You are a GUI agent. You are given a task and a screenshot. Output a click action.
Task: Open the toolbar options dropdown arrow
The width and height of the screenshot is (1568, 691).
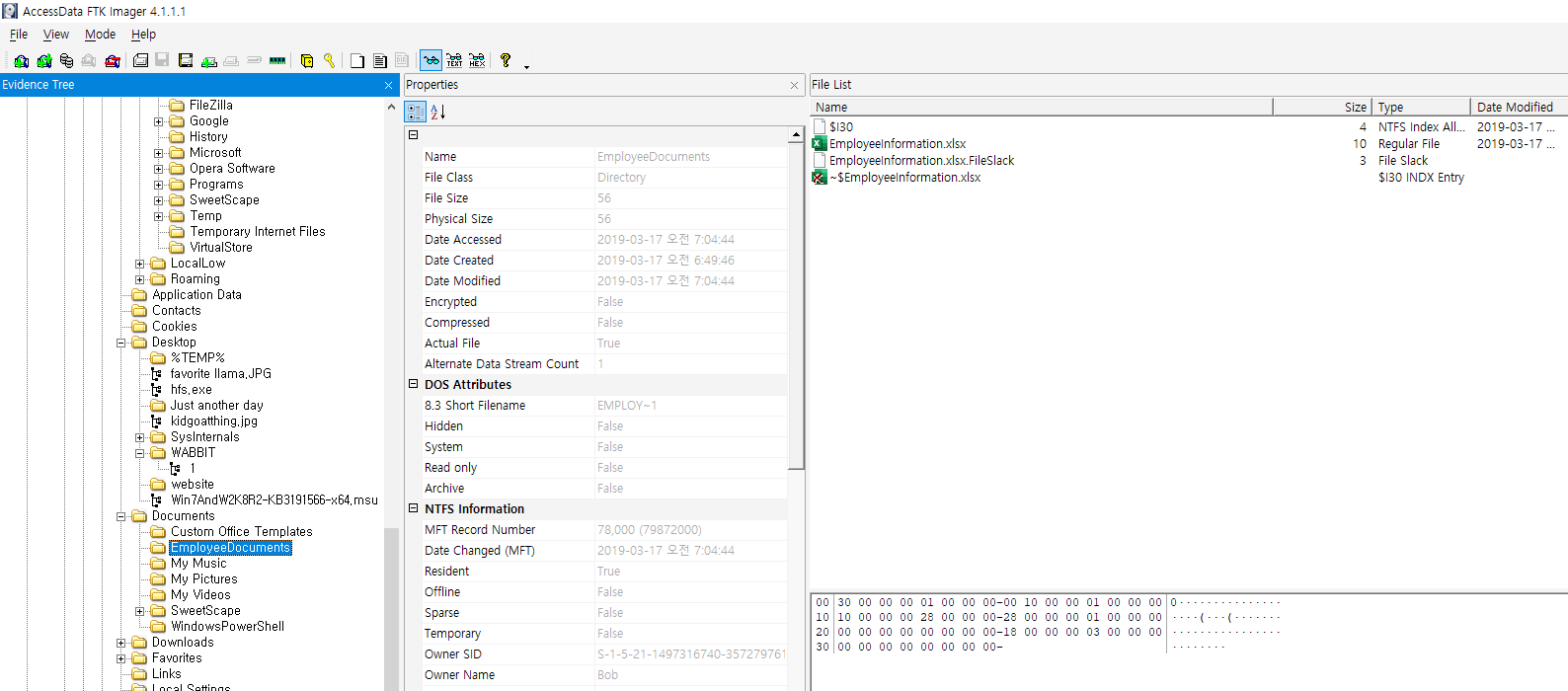point(526,66)
